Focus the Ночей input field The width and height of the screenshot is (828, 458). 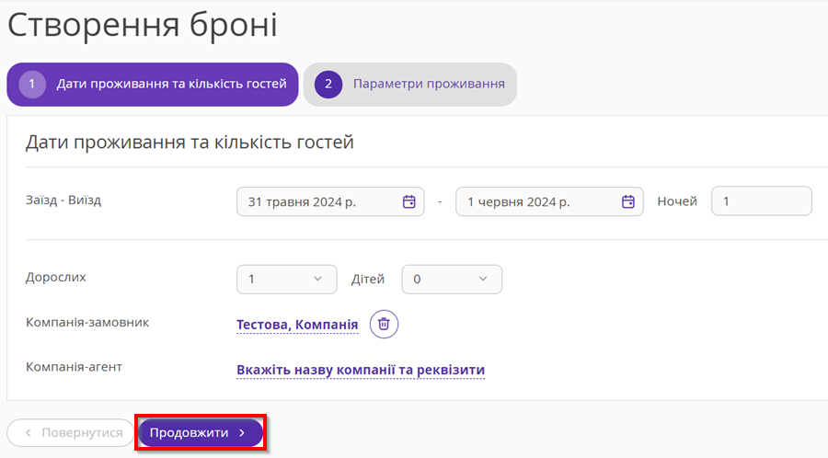(x=762, y=201)
